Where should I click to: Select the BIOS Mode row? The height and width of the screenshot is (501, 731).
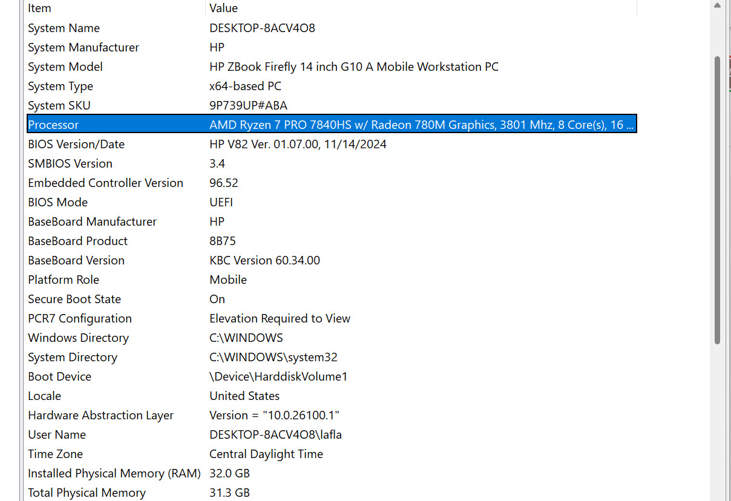332,202
